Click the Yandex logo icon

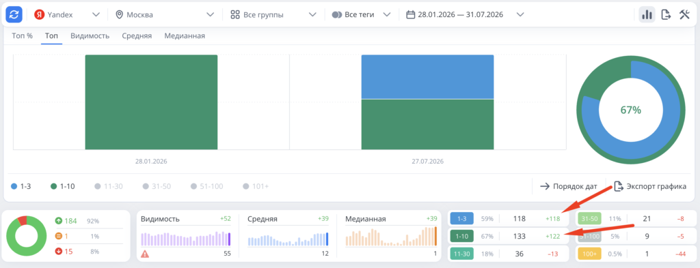pyautogui.click(x=40, y=15)
